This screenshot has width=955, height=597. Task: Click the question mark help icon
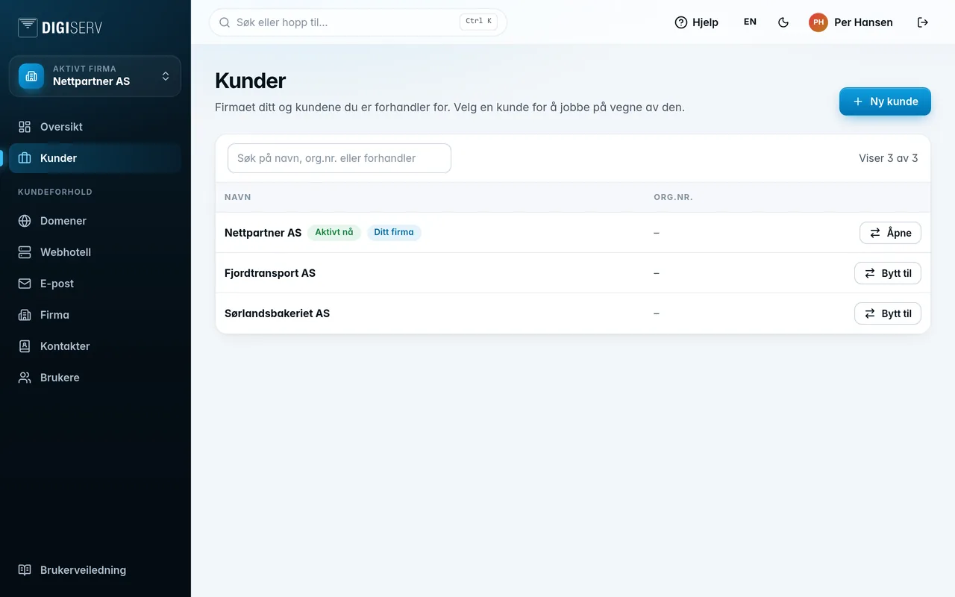click(680, 22)
